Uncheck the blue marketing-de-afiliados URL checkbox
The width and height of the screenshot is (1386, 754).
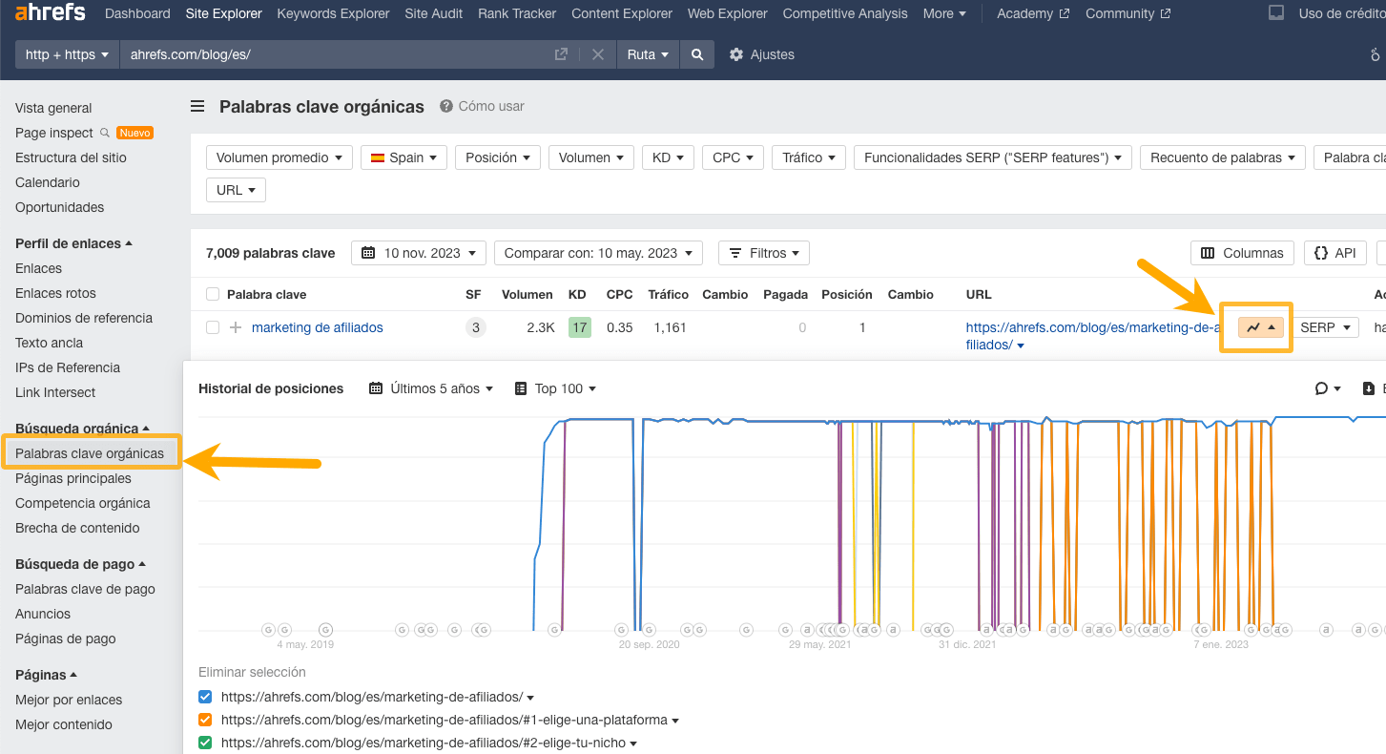point(205,697)
